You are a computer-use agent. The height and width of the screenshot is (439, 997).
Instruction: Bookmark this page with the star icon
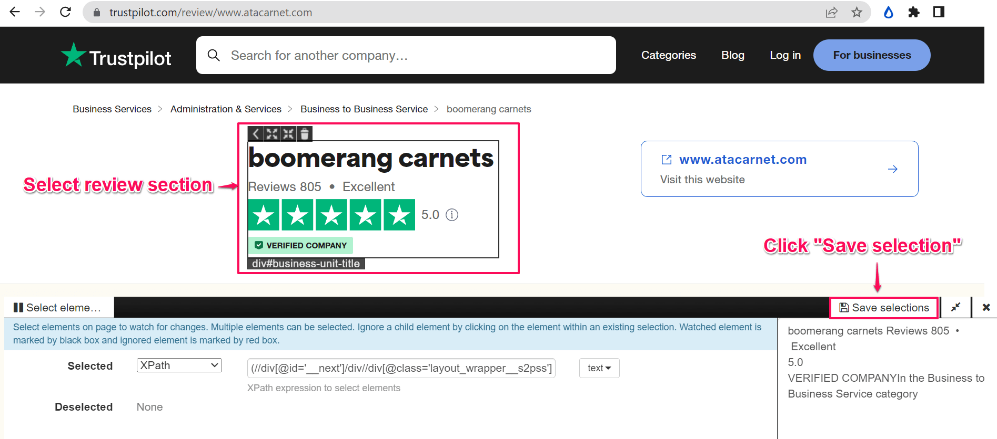click(x=857, y=12)
